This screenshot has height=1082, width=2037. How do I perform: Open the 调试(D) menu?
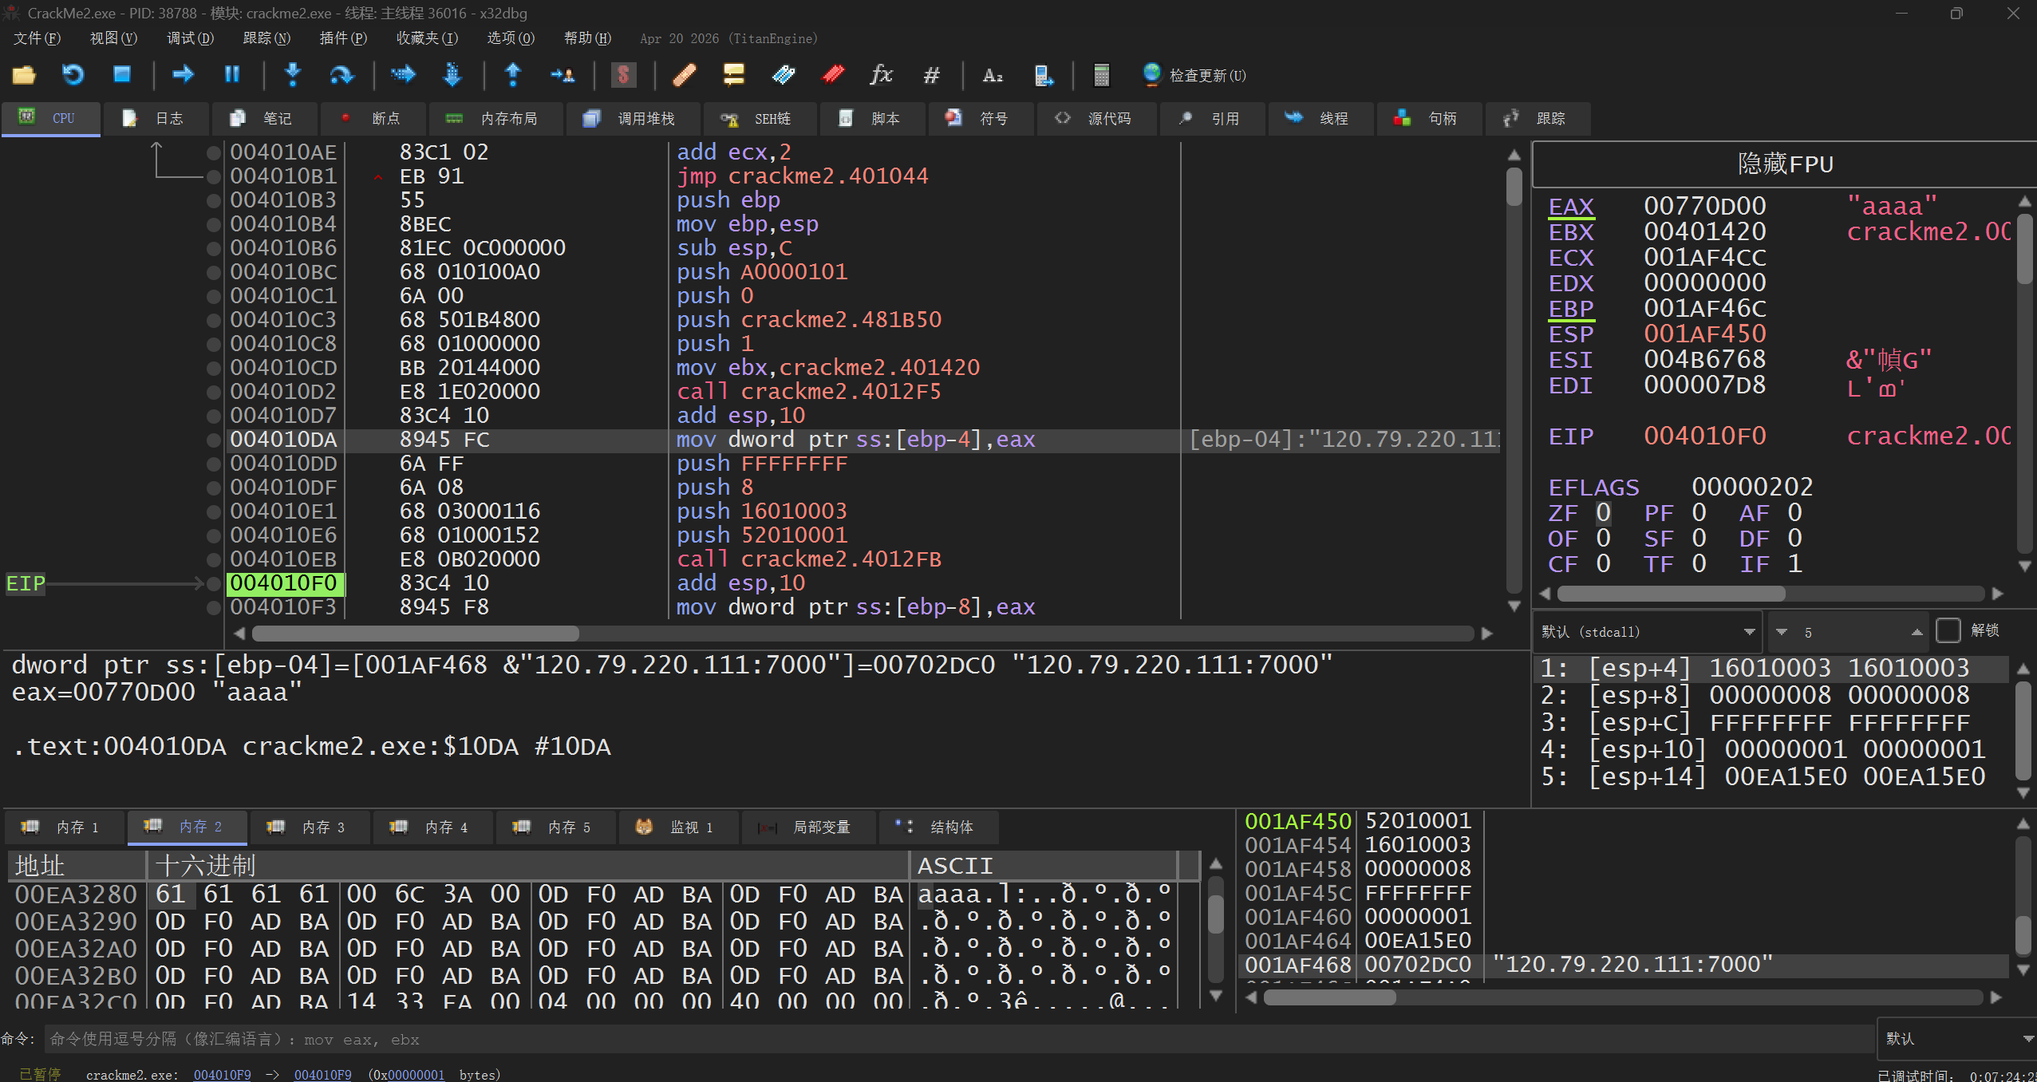coord(190,38)
